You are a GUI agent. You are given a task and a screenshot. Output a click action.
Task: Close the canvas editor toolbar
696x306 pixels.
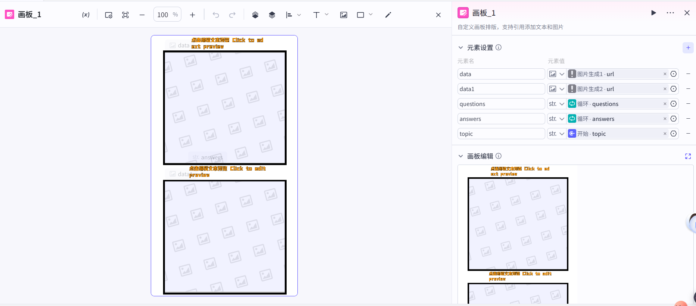[438, 15]
